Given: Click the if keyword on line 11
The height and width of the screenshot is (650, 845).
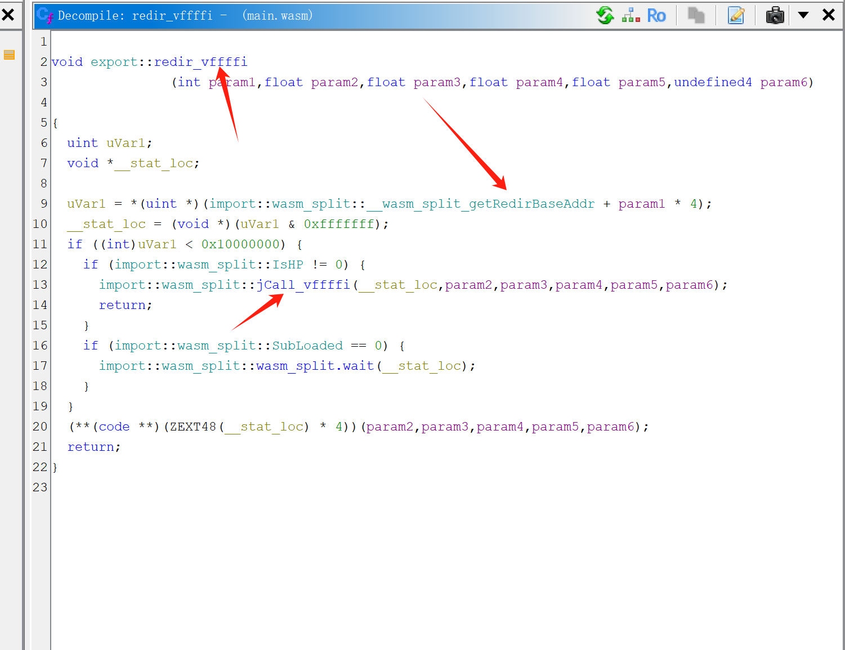Looking at the screenshot, I should pos(75,244).
